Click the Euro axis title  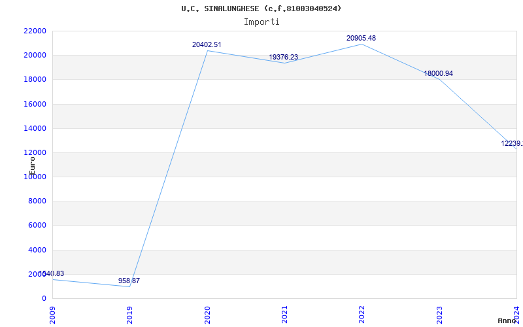click(32, 166)
